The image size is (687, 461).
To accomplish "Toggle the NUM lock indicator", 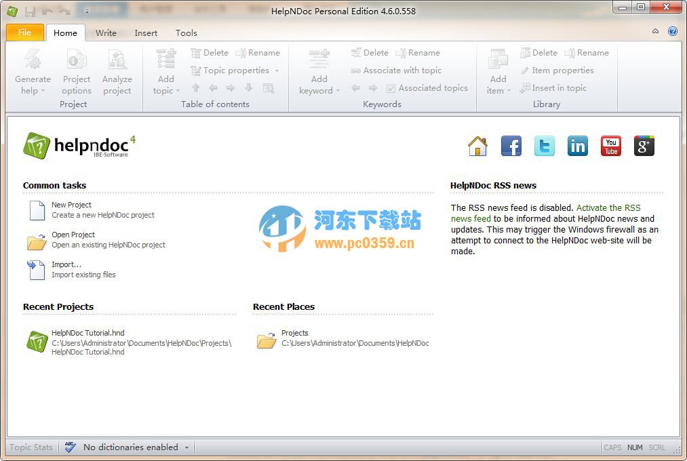I will click(635, 447).
